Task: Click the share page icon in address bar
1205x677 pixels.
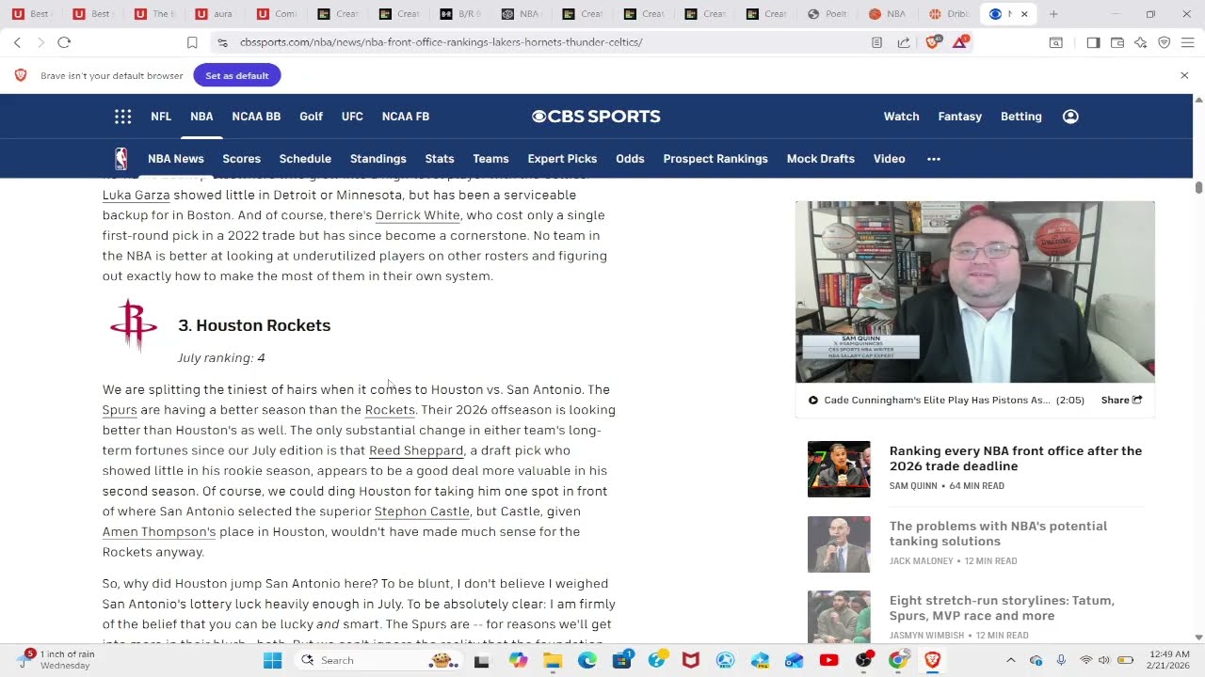Action: click(904, 42)
